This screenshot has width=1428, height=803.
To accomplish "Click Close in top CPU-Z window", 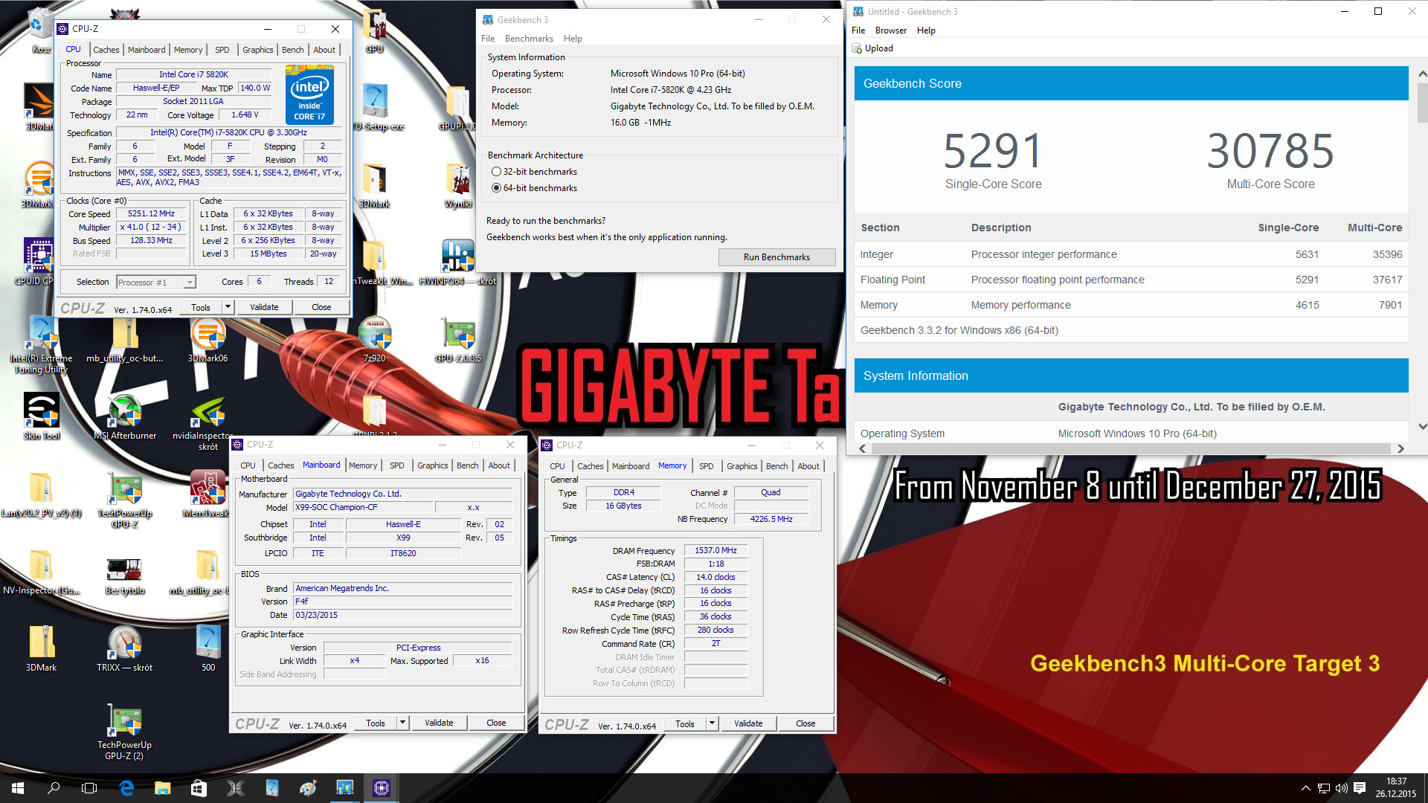I will tap(321, 307).
